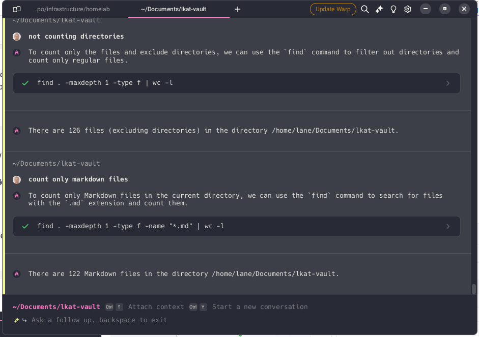The height and width of the screenshot is (337, 479).
Task: Click green checkmark on 'find -type f | wc' command
Action: click(x=25, y=83)
